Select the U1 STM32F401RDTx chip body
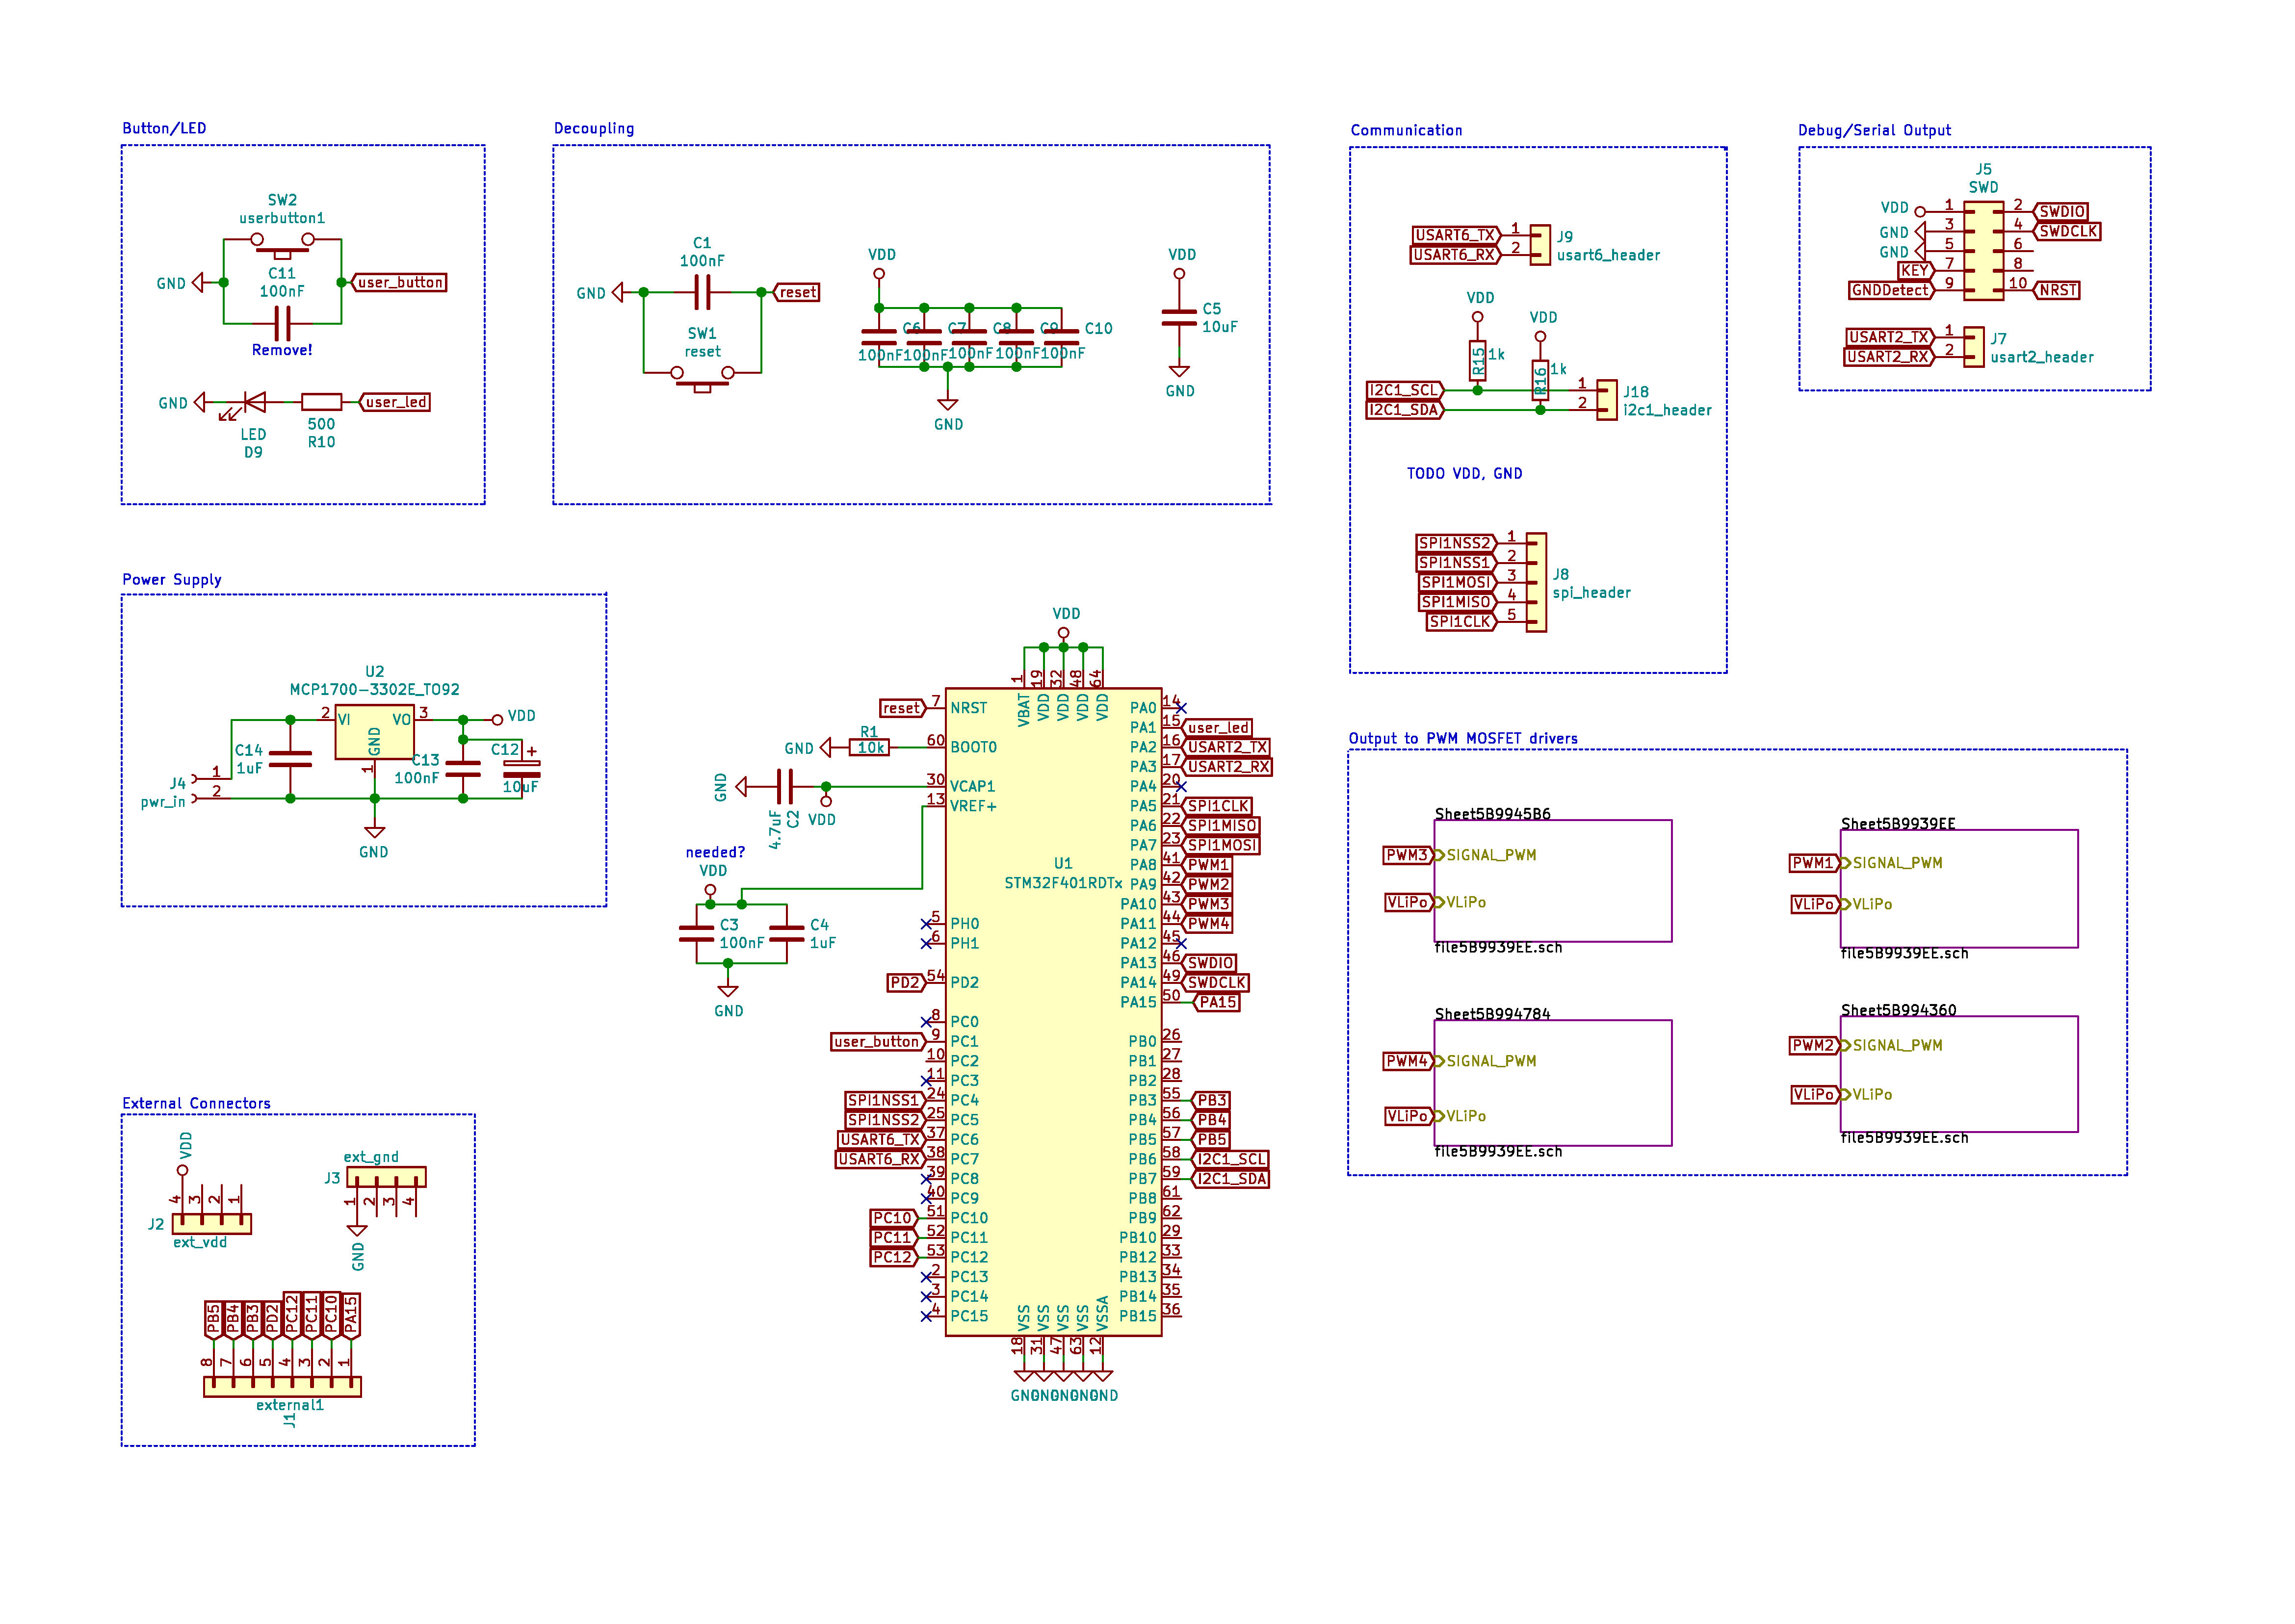Viewport: 2295px width, 1624px height. pos(1053,1012)
